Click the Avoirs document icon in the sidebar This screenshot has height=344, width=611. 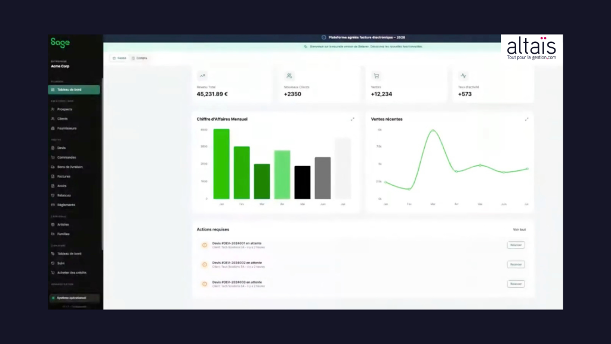(53, 186)
